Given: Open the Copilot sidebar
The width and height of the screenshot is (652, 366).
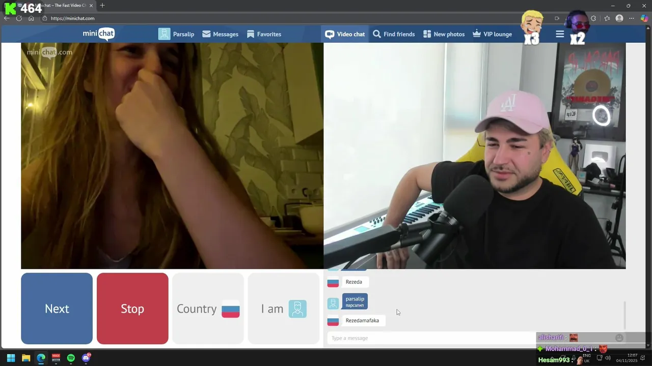Looking at the screenshot, I should tap(645, 18).
